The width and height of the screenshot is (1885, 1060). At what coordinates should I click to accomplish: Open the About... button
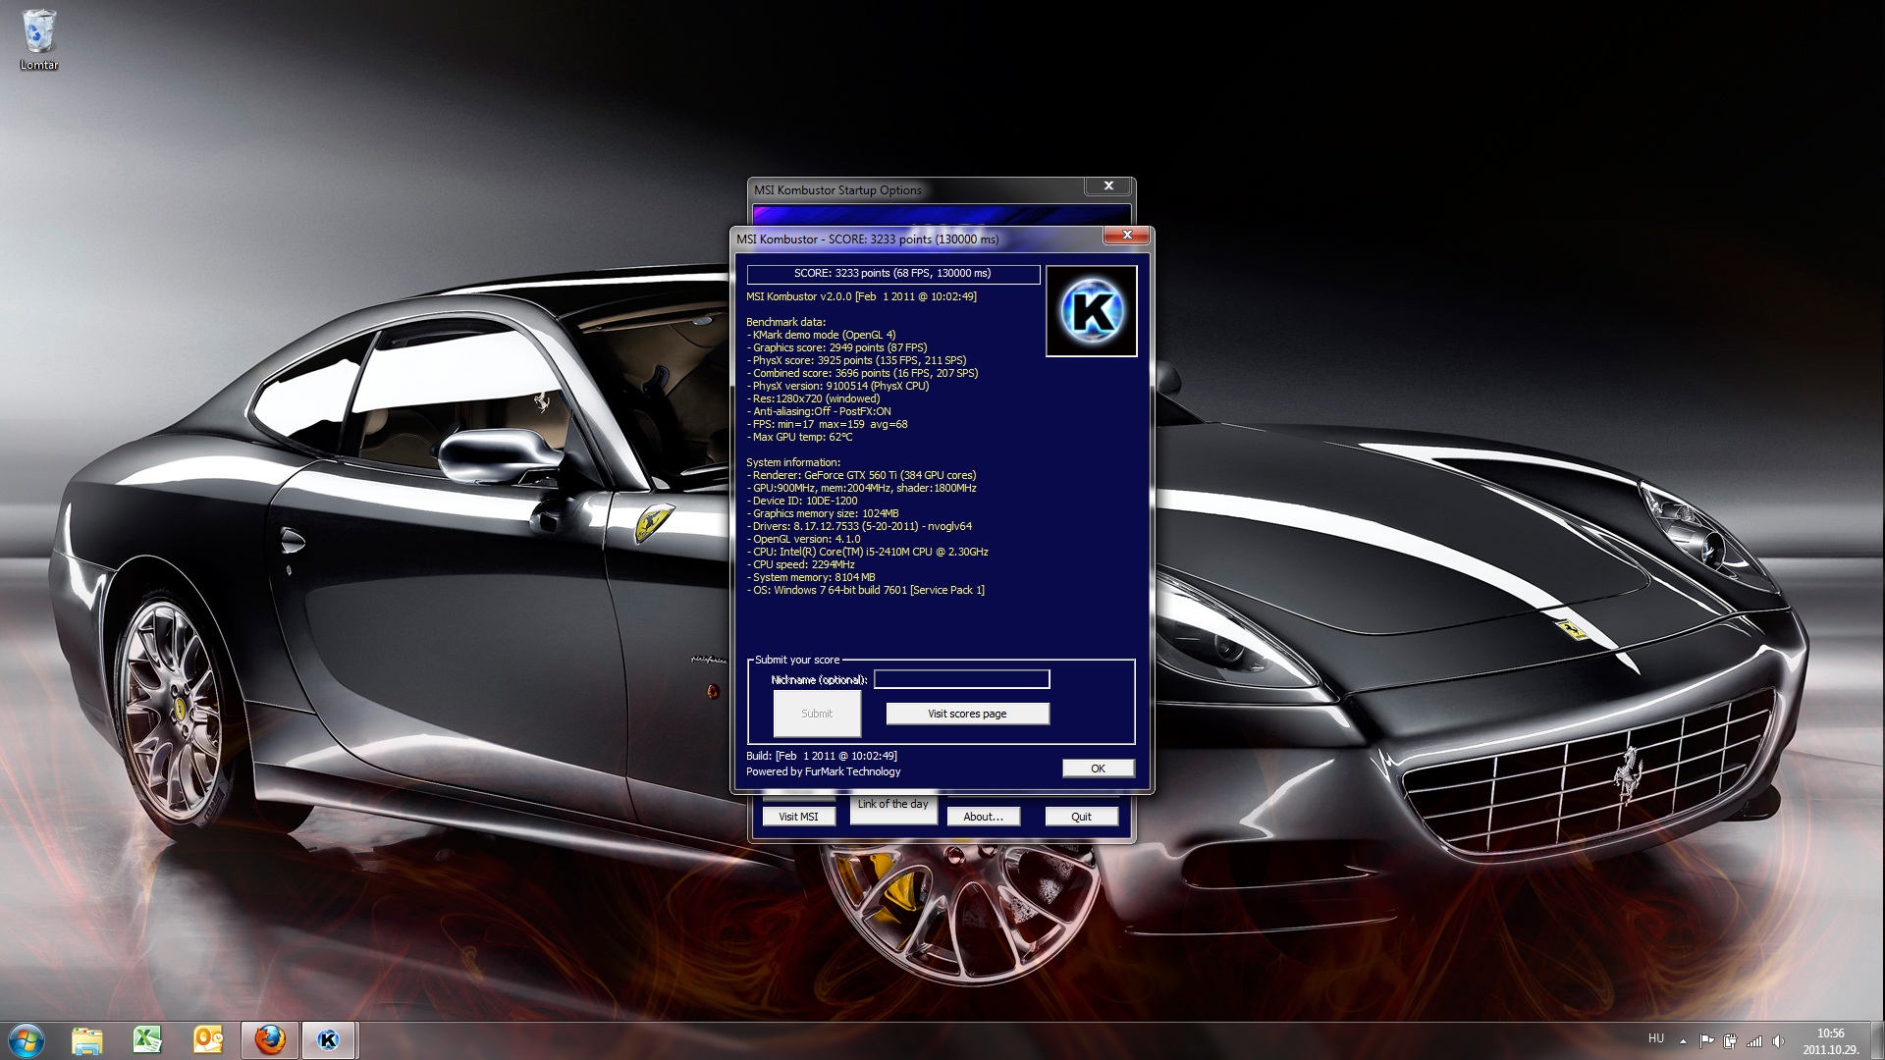(x=983, y=817)
